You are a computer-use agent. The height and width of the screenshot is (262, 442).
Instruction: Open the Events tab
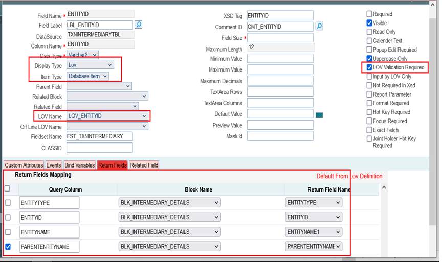[54, 165]
